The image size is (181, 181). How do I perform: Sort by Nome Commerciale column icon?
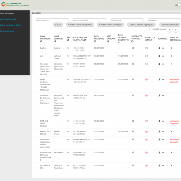click(55, 41)
